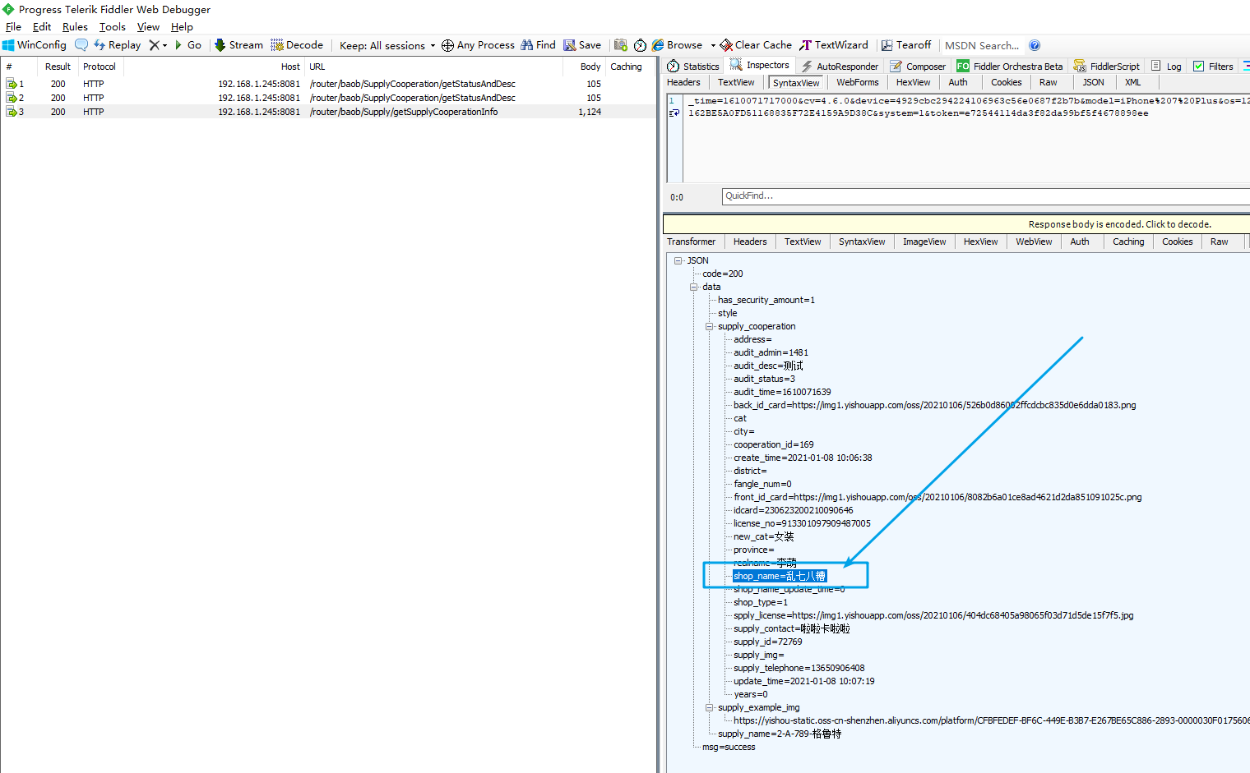Open the FiddlerScript tab
The height and width of the screenshot is (773, 1250).
(x=1107, y=66)
